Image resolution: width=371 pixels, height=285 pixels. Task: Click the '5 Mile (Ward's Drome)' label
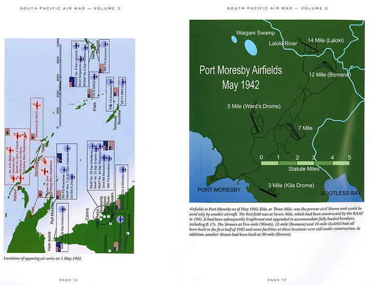coord(254,106)
